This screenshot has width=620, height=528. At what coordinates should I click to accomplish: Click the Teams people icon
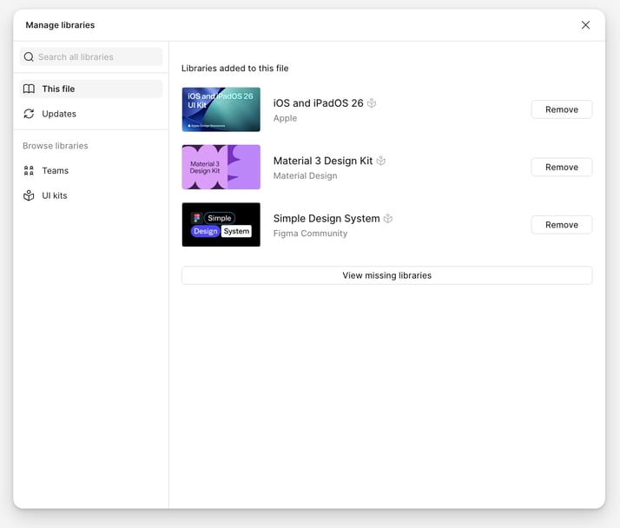click(x=29, y=170)
